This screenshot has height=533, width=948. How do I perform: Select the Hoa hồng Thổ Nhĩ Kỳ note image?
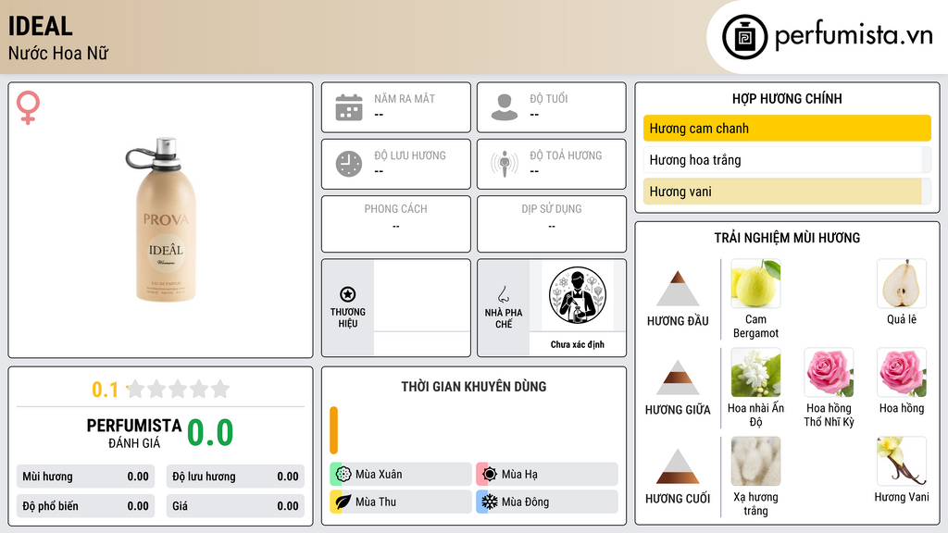[x=829, y=372]
